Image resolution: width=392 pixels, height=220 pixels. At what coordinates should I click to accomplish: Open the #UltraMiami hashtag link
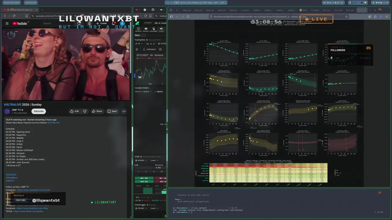12,178
